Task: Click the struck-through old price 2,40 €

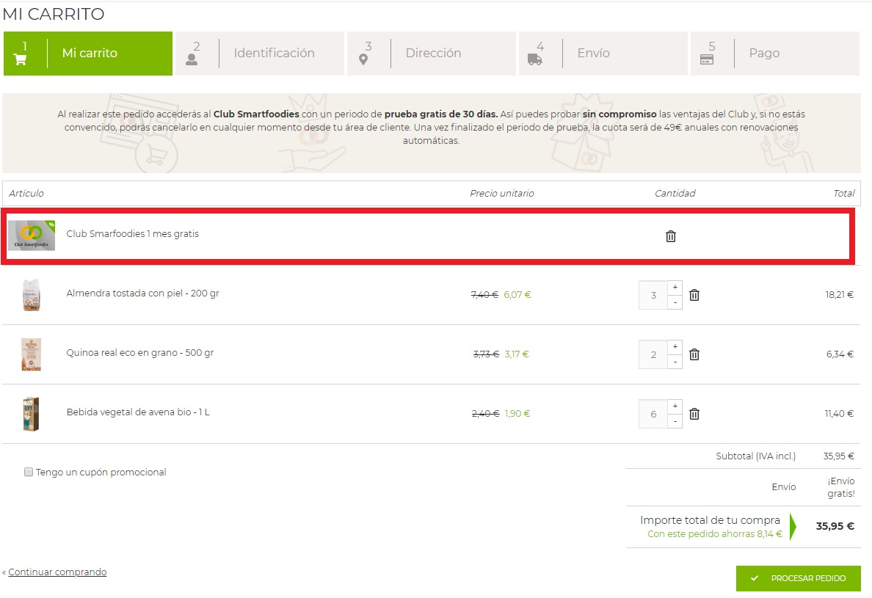Action: tap(485, 414)
